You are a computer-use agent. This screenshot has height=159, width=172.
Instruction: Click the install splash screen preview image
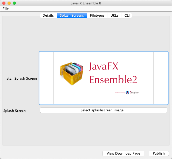pos(104,78)
